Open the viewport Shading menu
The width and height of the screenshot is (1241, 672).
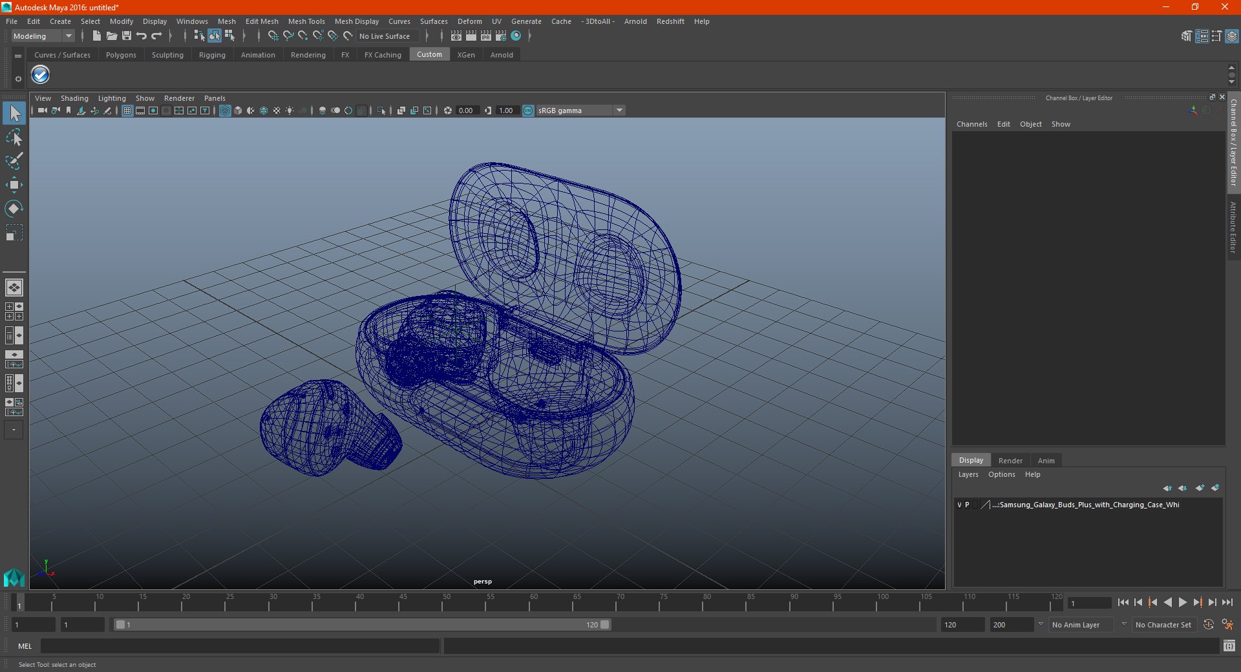(74, 98)
